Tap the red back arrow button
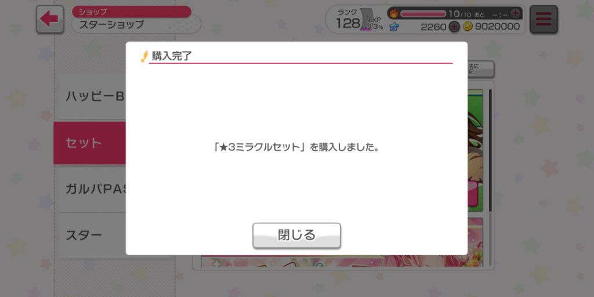 pyautogui.click(x=50, y=19)
